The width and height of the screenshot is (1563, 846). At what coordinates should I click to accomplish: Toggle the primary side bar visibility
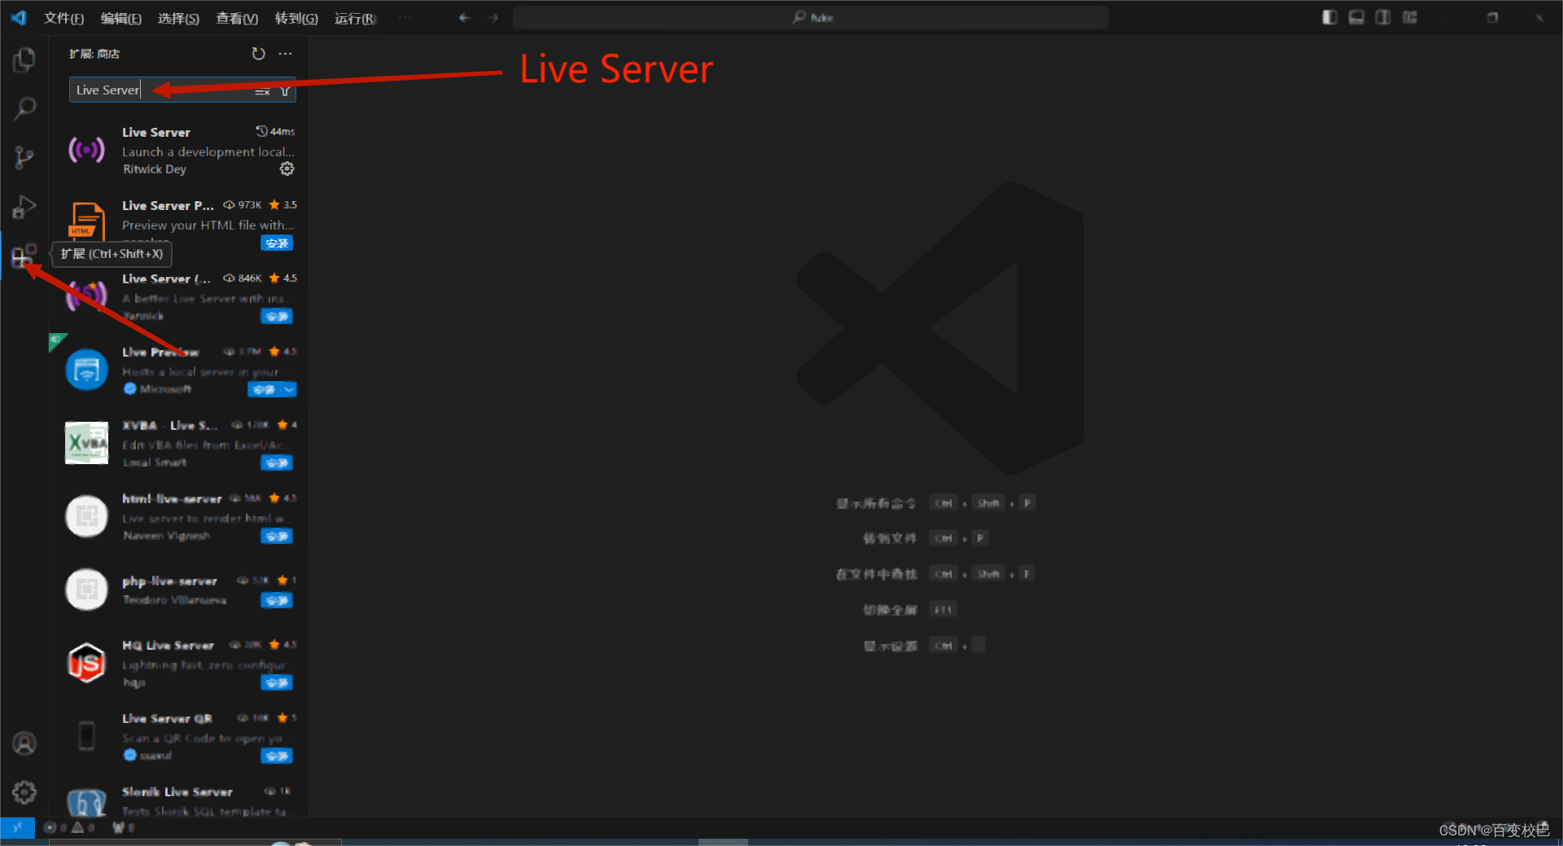tap(1329, 16)
